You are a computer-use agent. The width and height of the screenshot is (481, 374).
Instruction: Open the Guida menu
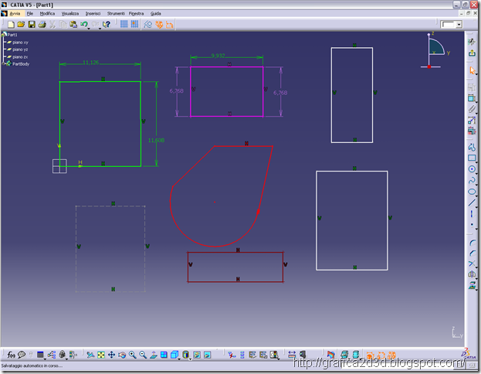click(x=155, y=13)
